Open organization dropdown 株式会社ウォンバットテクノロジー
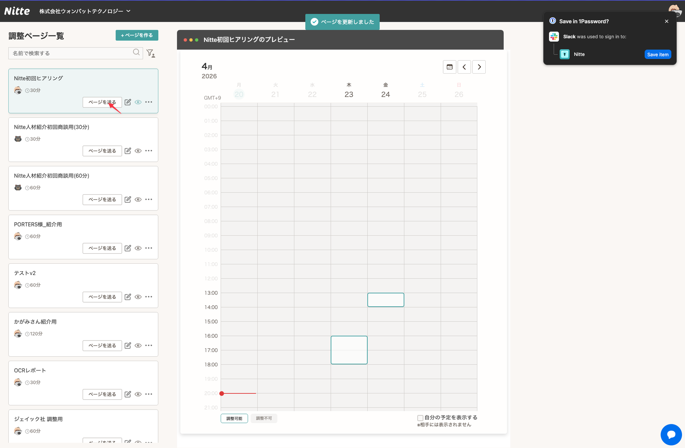 click(85, 11)
